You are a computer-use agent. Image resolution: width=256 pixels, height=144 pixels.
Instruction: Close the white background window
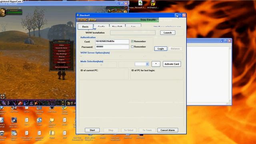230,41
